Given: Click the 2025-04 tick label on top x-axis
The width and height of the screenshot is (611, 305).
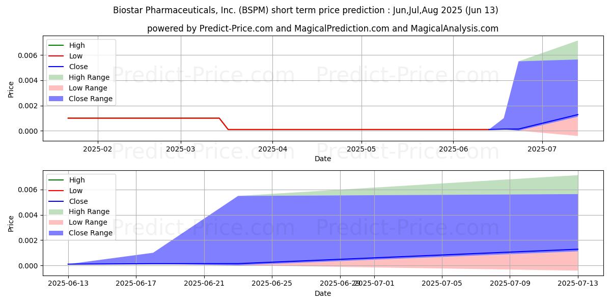Looking at the screenshot, I should [272, 149].
